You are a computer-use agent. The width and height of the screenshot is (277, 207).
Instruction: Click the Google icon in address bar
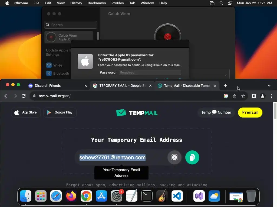click(x=226, y=96)
